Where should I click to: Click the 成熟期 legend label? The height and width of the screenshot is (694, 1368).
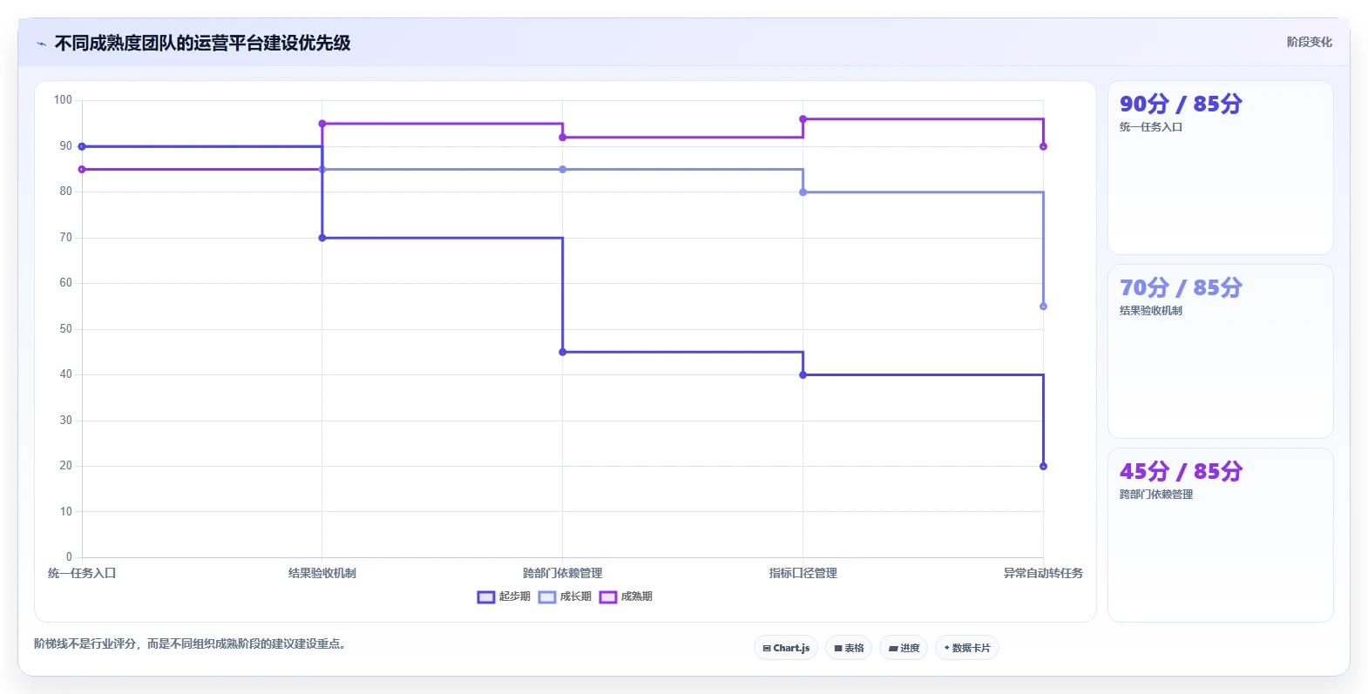[636, 596]
